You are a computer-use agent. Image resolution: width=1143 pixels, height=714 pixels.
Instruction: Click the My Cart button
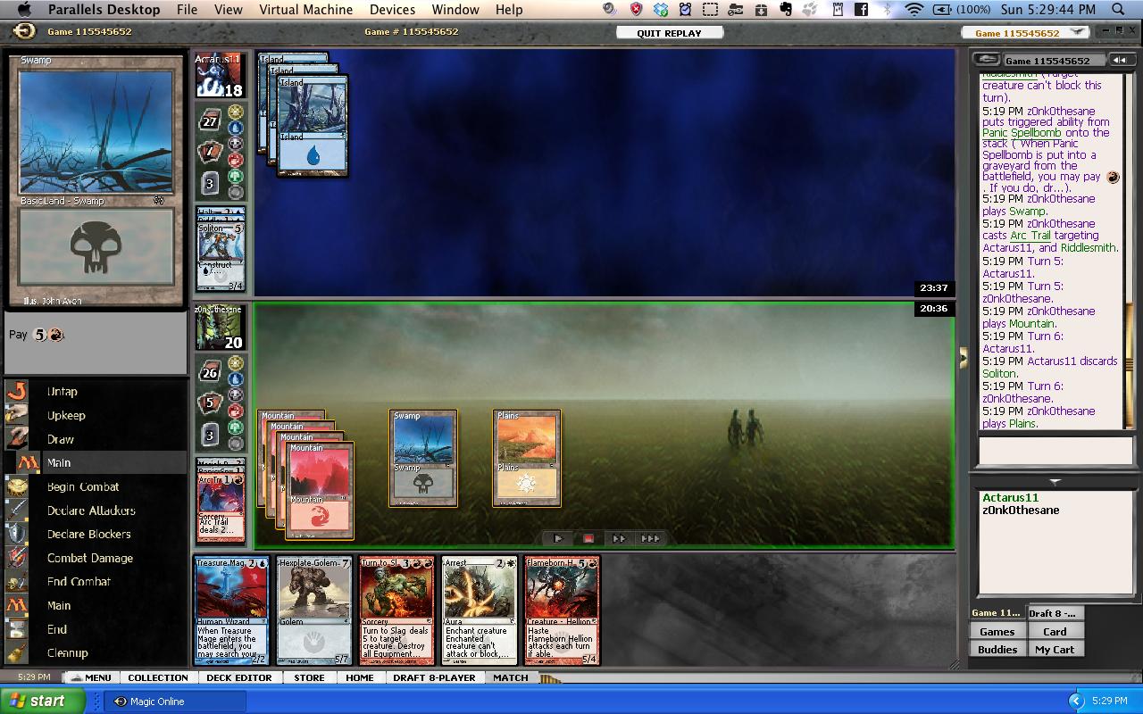(x=1055, y=649)
